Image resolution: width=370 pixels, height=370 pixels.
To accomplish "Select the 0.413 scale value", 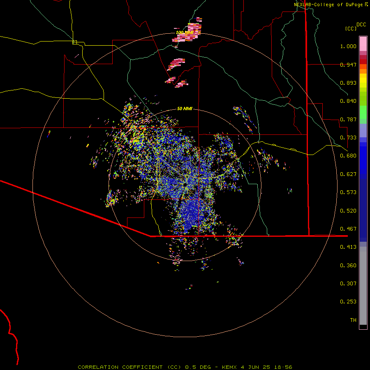I will tap(348, 247).
